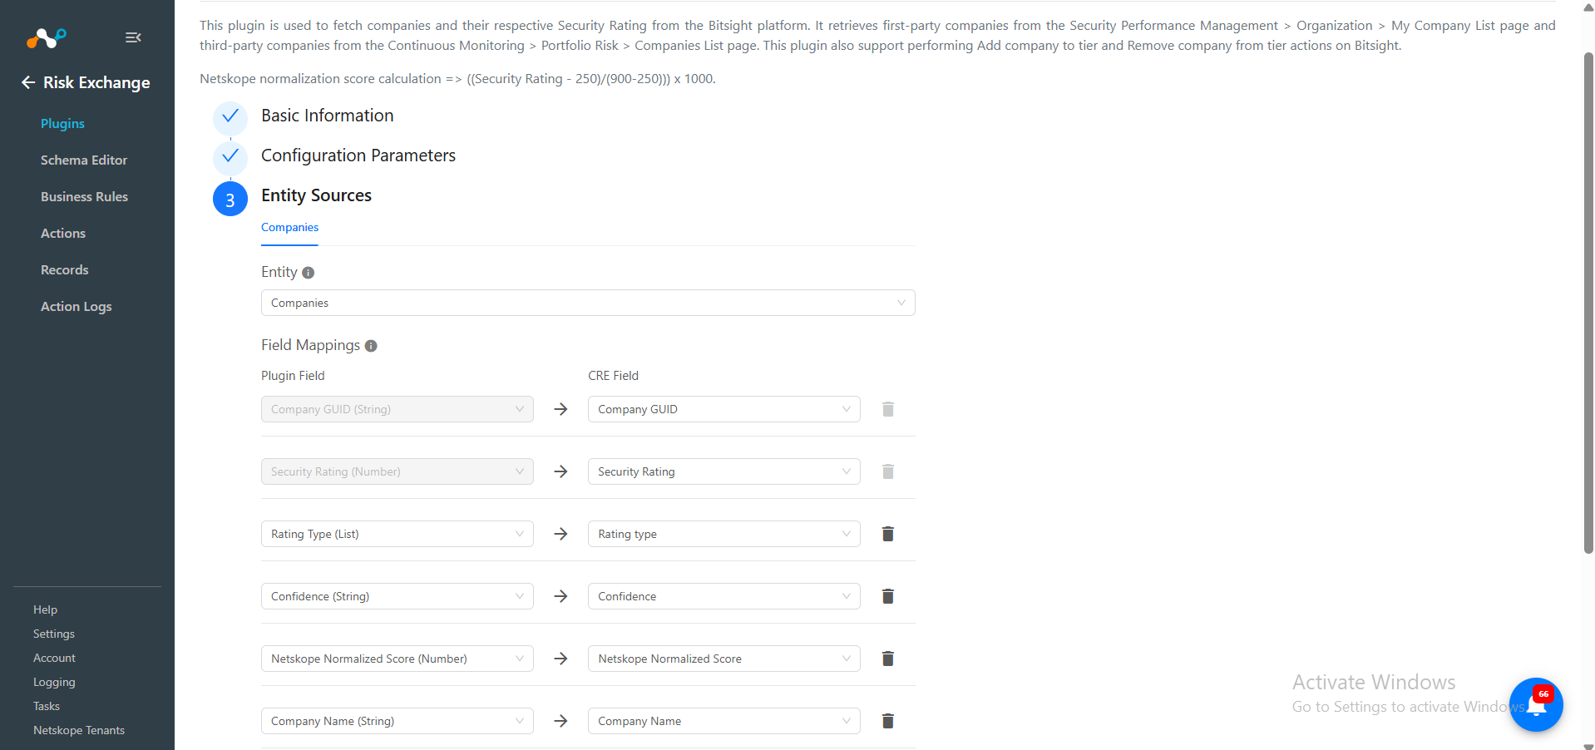
Task: Click the page vertical scrollbar
Action: point(1588,303)
